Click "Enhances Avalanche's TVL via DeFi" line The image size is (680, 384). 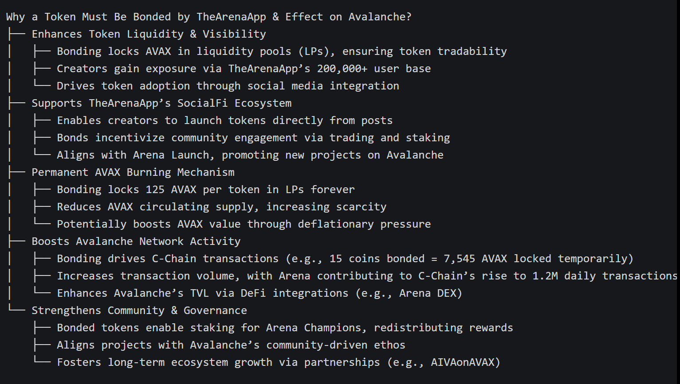click(259, 293)
